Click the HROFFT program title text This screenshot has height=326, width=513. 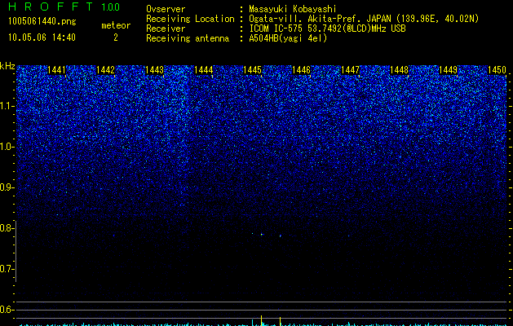tap(51, 7)
